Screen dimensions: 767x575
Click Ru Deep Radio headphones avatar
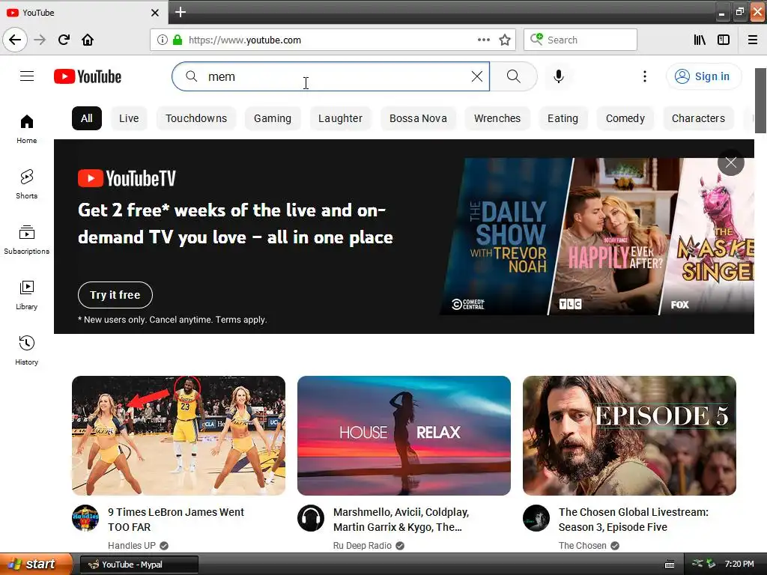pos(311,518)
